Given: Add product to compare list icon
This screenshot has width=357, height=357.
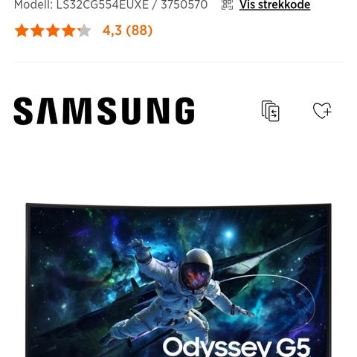Looking at the screenshot, I should pos(271,111).
